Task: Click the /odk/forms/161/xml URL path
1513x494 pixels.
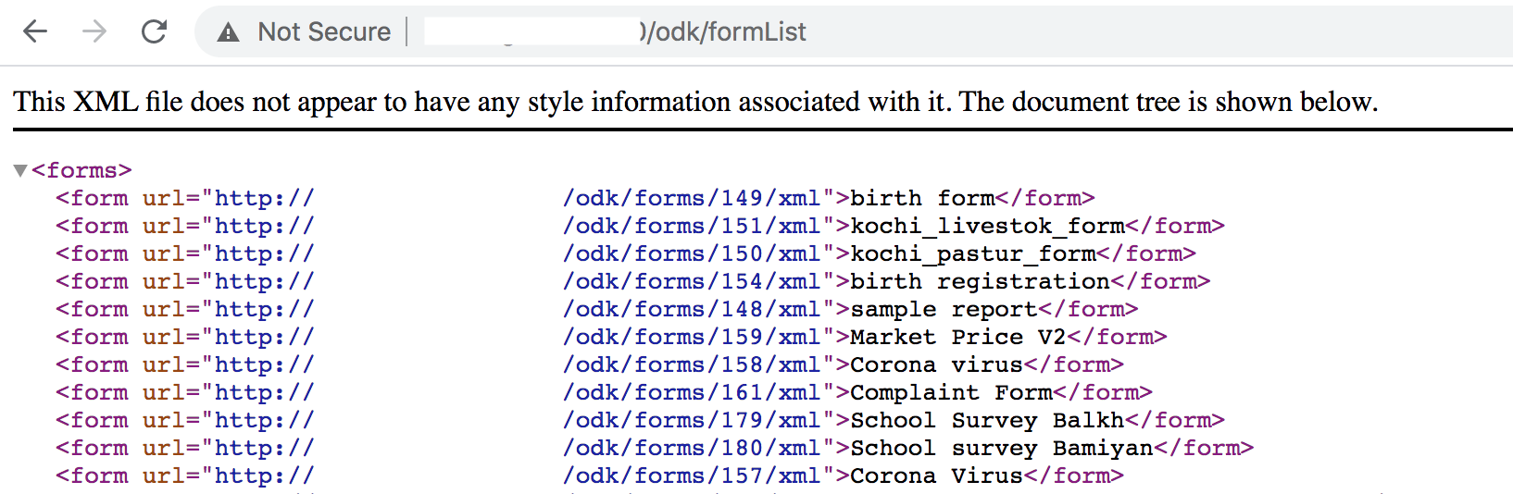Action: pyautogui.click(x=691, y=392)
